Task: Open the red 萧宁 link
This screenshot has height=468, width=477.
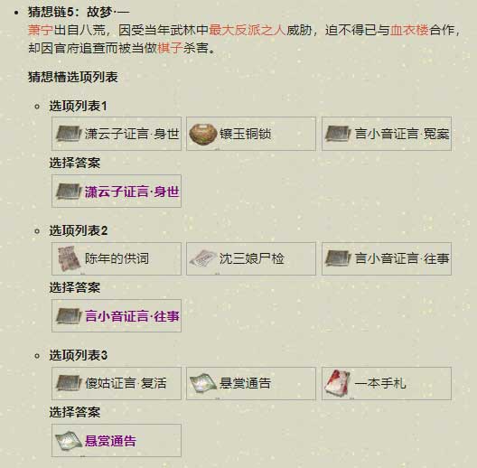Action: point(41,30)
